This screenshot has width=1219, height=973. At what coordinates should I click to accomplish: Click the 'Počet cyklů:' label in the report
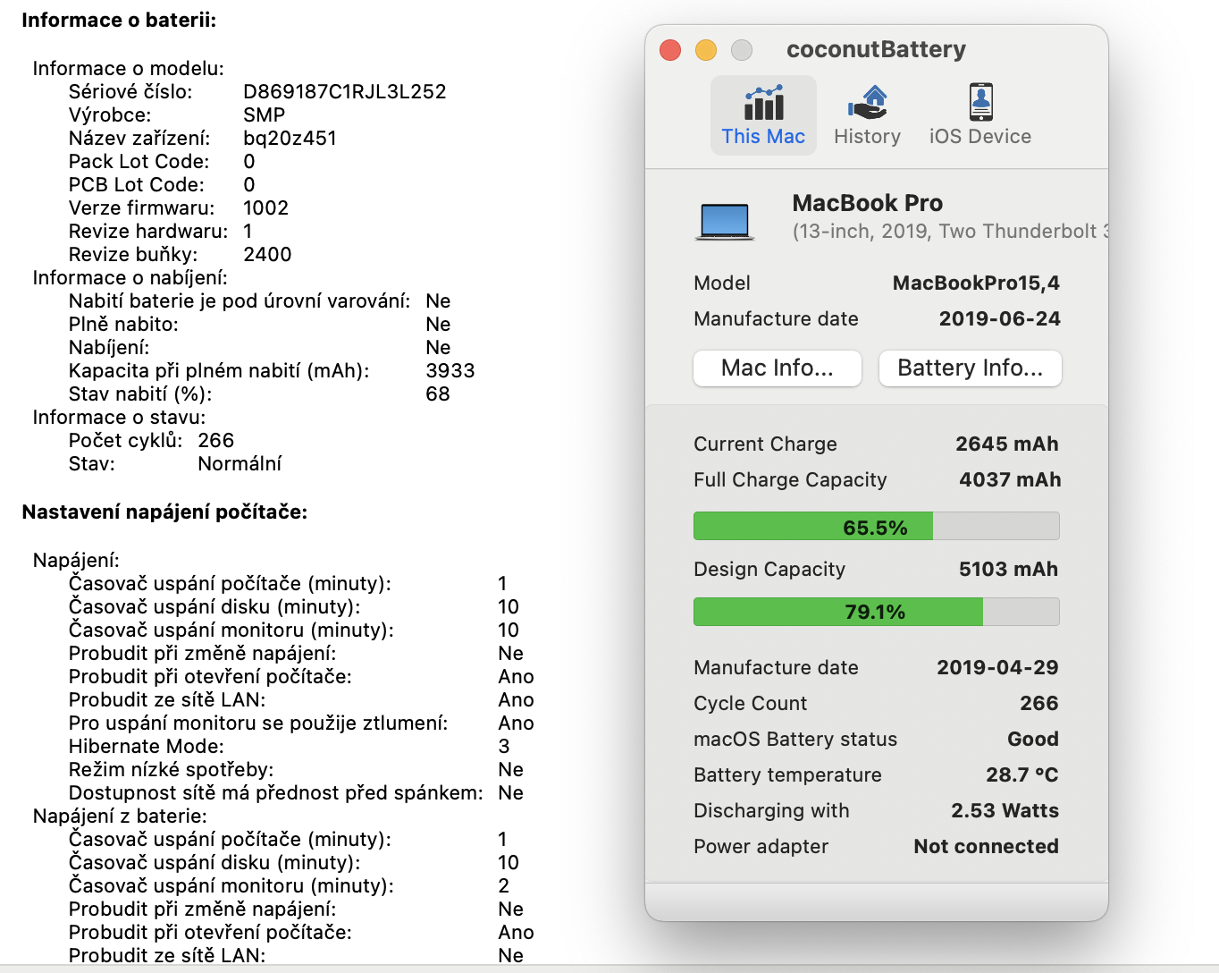click(x=125, y=441)
